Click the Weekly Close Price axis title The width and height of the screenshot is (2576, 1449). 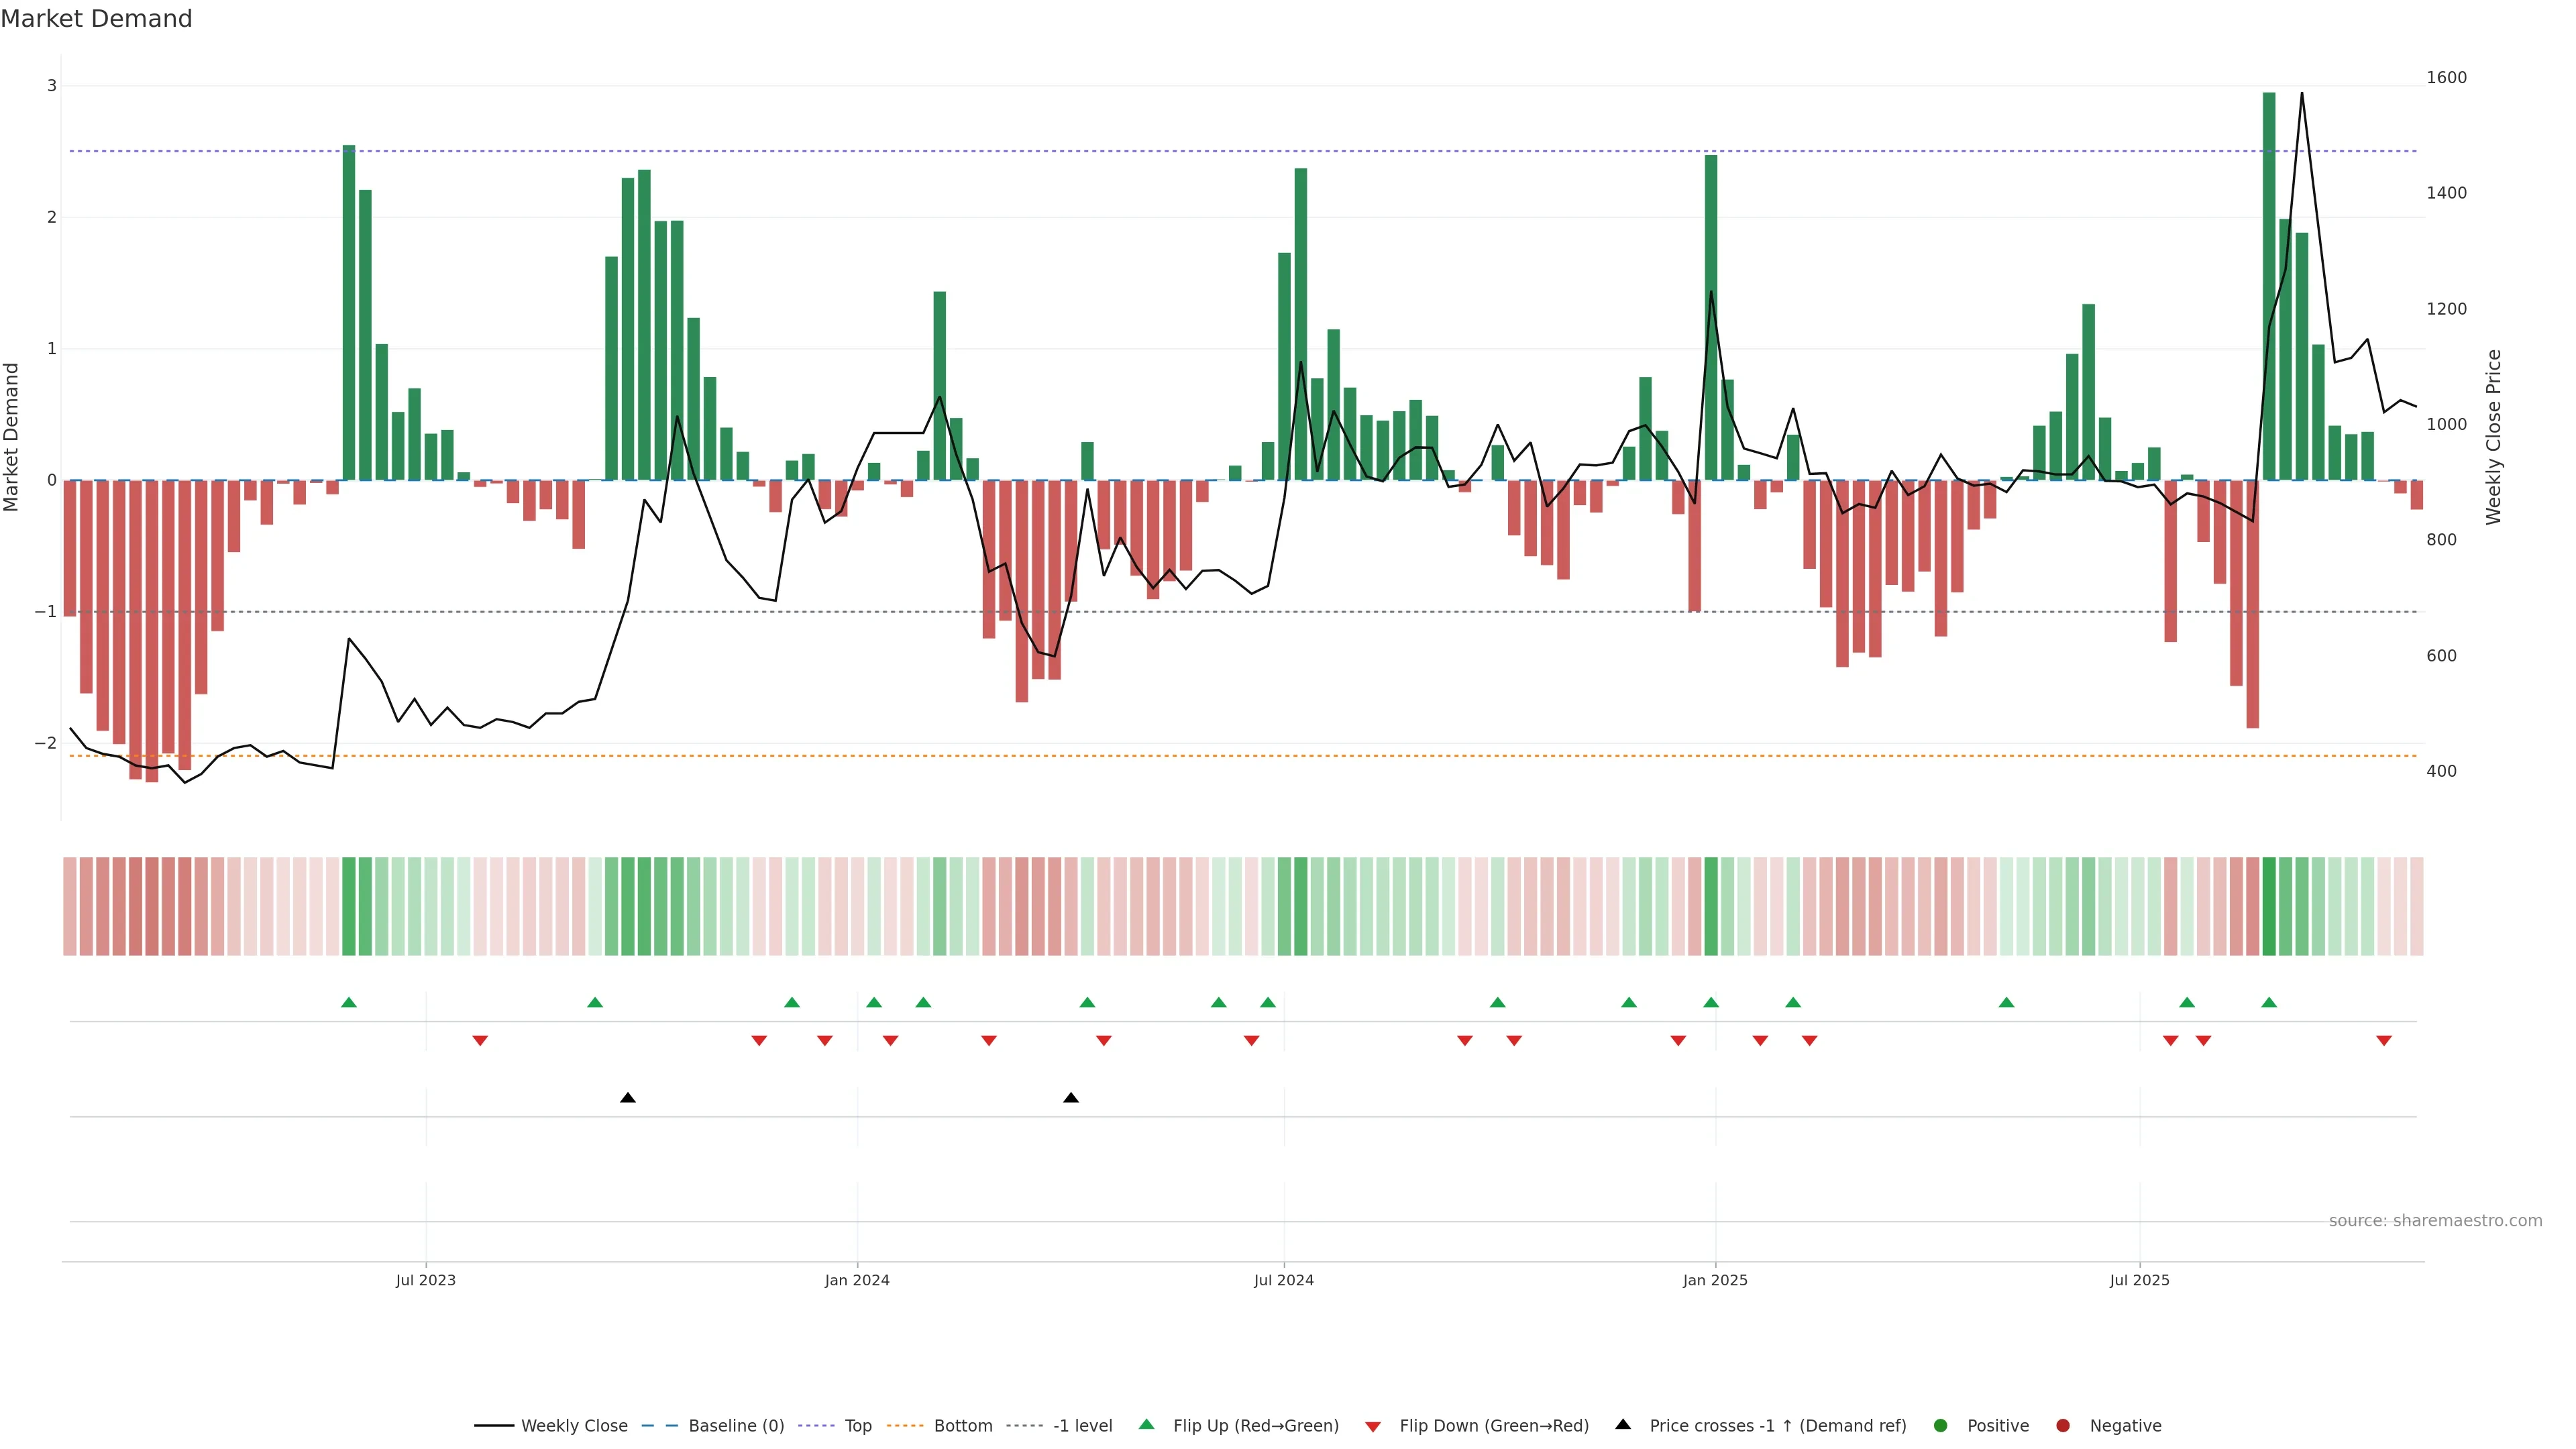(x=2493, y=436)
